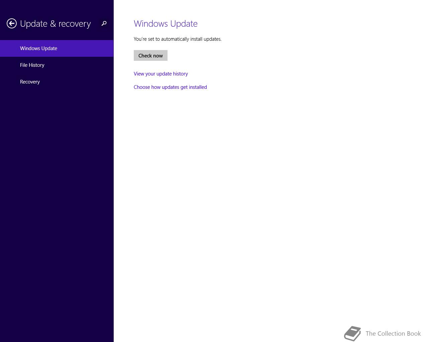The width and height of the screenshot is (428, 342).
Task: Click the Update & recovery title
Action: click(56, 24)
